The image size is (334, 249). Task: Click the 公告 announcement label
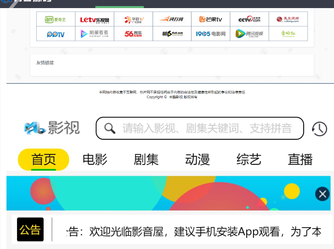tap(30, 229)
